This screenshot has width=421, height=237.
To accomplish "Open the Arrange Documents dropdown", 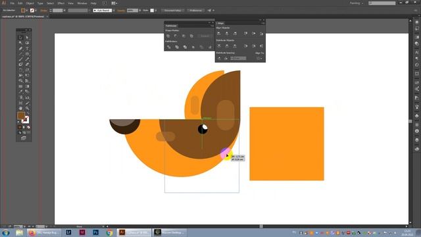I will click(x=114, y=3).
